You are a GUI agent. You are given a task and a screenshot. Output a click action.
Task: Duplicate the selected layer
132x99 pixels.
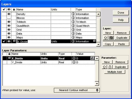coord(122,38)
